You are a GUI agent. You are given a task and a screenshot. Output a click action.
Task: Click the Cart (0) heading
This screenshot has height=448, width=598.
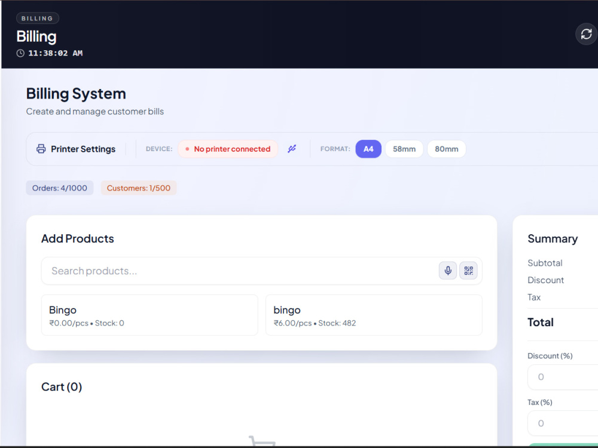tap(62, 387)
